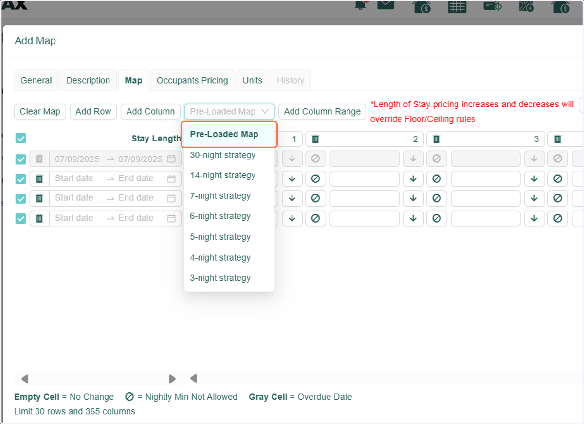The image size is (584, 424).
Task: Collapse the Pre-Loaded Map dropdown box
Action: click(229, 111)
